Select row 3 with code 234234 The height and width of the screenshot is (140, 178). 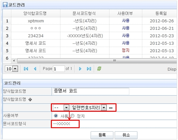tap(90, 36)
